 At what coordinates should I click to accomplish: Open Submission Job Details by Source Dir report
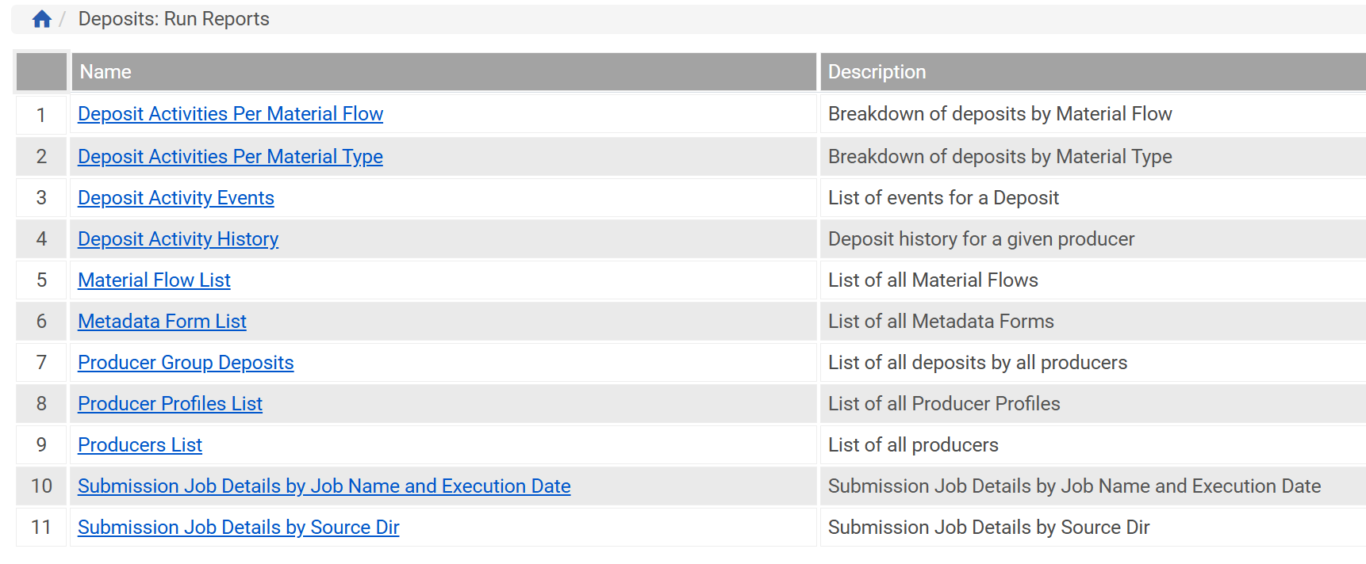238,528
